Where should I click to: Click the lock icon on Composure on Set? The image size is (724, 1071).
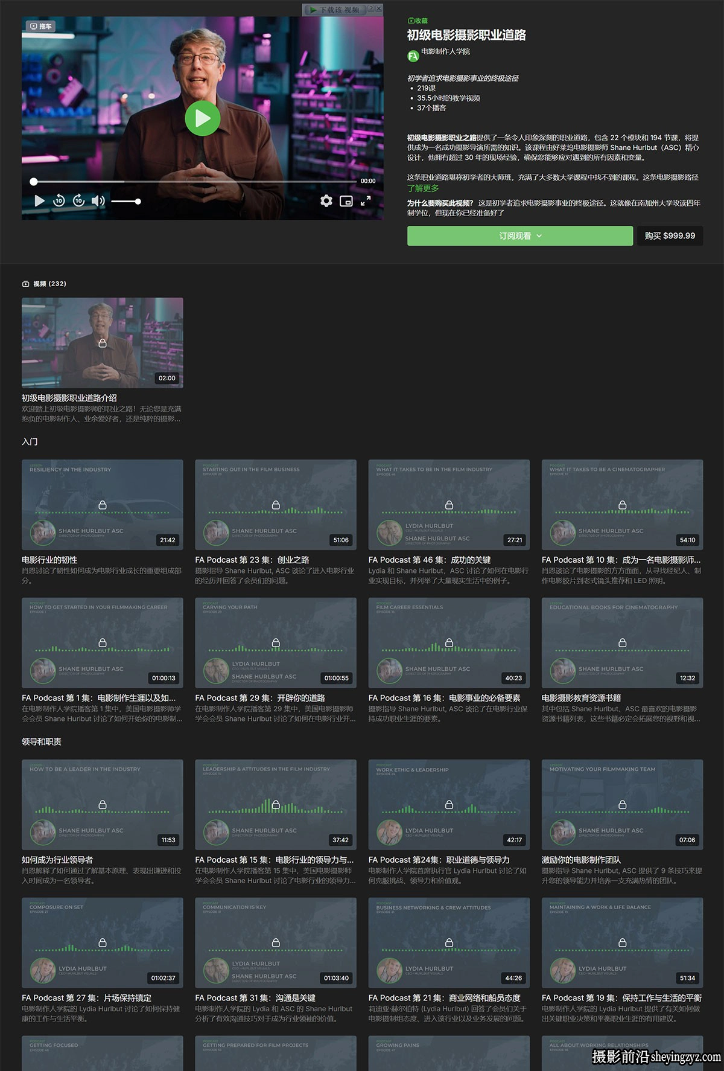pyautogui.click(x=103, y=942)
